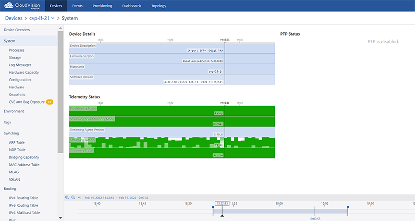This screenshot has height=221, width=415.
Task: Click the 'PTP is disabled.' message
Action: (x=383, y=41)
